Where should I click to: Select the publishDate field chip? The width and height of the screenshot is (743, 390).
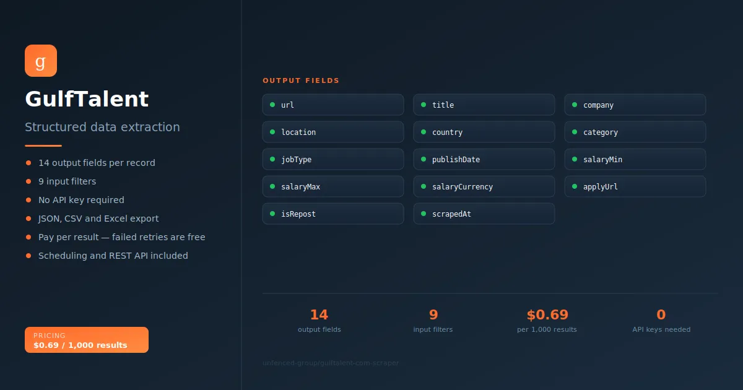tap(484, 159)
